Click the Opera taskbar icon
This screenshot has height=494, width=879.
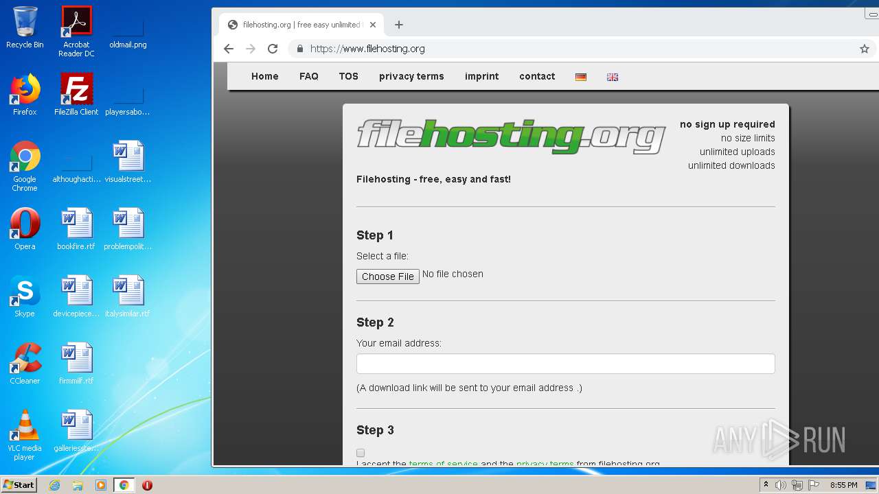(147, 485)
